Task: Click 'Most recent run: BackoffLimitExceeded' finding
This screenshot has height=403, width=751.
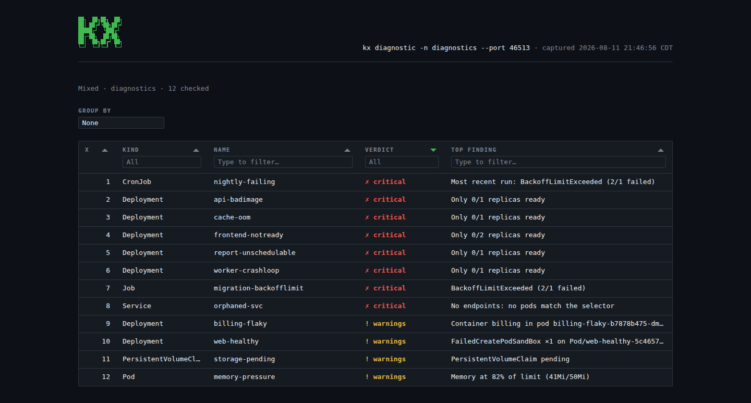Action: tap(553, 182)
